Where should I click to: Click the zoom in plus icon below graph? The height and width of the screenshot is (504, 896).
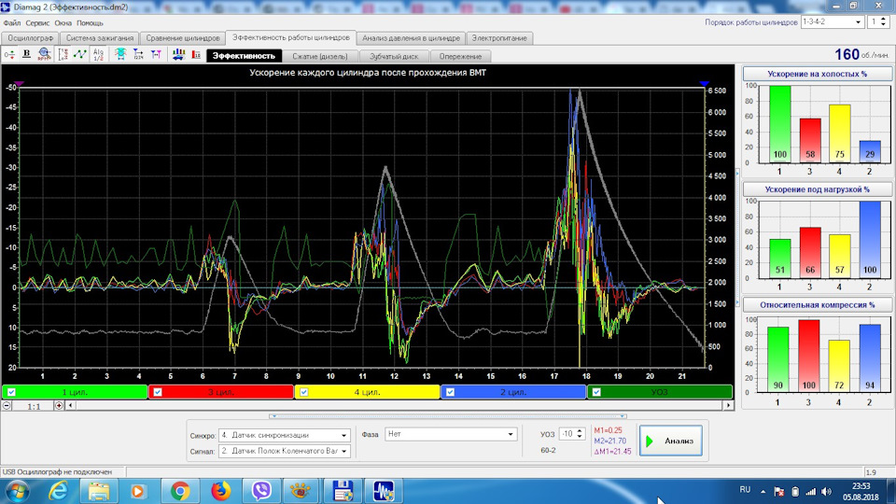pos(59,406)
